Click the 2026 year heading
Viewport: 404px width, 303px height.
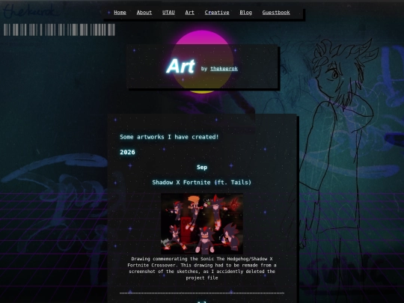pyautogui.click(x=127, y=152)
